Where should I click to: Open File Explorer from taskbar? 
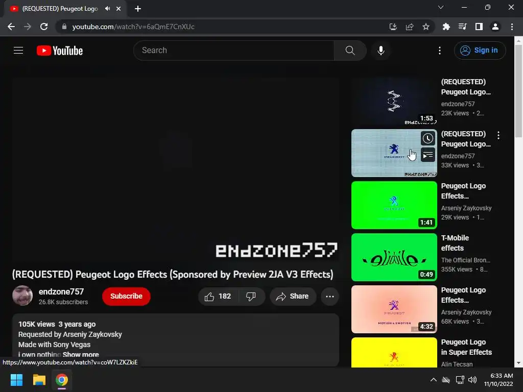[39, 380]
